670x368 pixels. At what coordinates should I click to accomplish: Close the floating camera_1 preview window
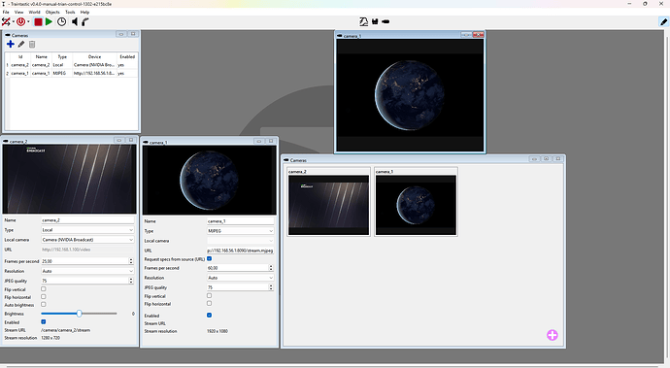coord(478,35)
